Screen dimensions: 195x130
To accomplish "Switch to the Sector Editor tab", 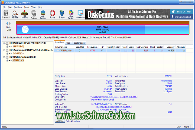I will click(80, 43).
